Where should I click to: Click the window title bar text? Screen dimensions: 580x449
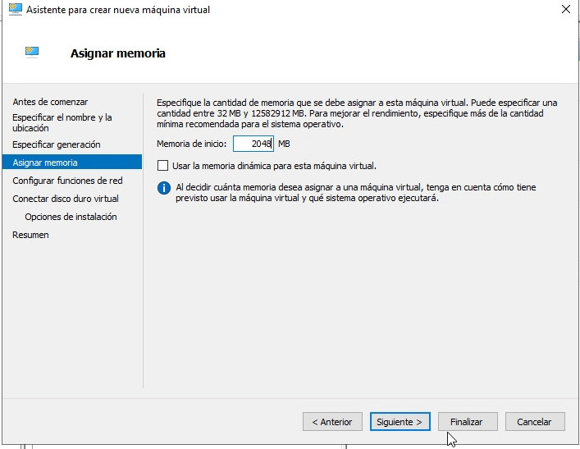coord(118,10)
